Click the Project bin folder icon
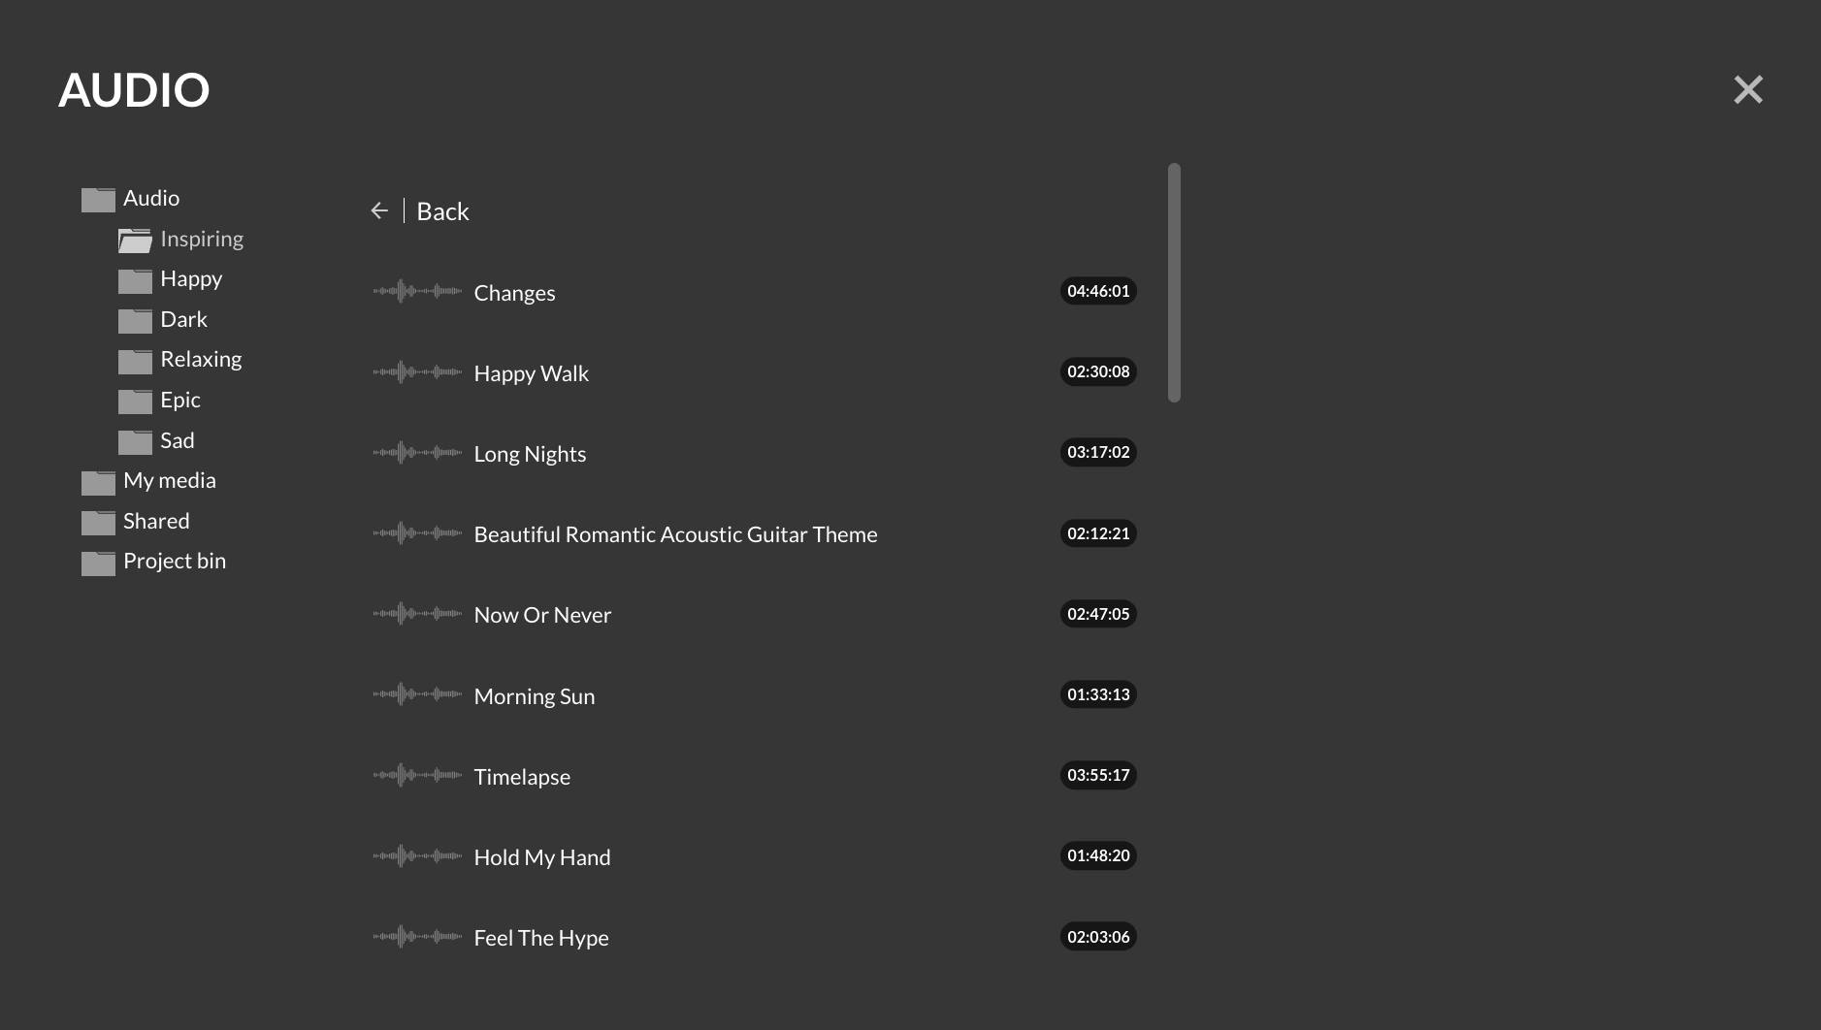The width and height of the screenshot is (1821, 1030). click(x=98, y=563)
